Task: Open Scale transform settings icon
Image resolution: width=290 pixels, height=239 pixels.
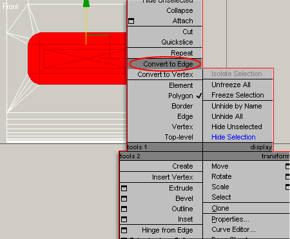Action: (287, 187)
